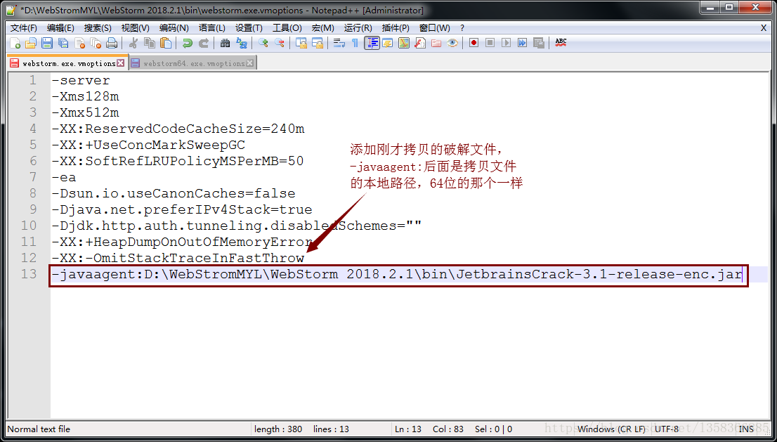The height and width of the screenshot is (442, 777).
Task: Click the -XX:ReservedCodeCacheSize=240m line
Action: (178, 129)
